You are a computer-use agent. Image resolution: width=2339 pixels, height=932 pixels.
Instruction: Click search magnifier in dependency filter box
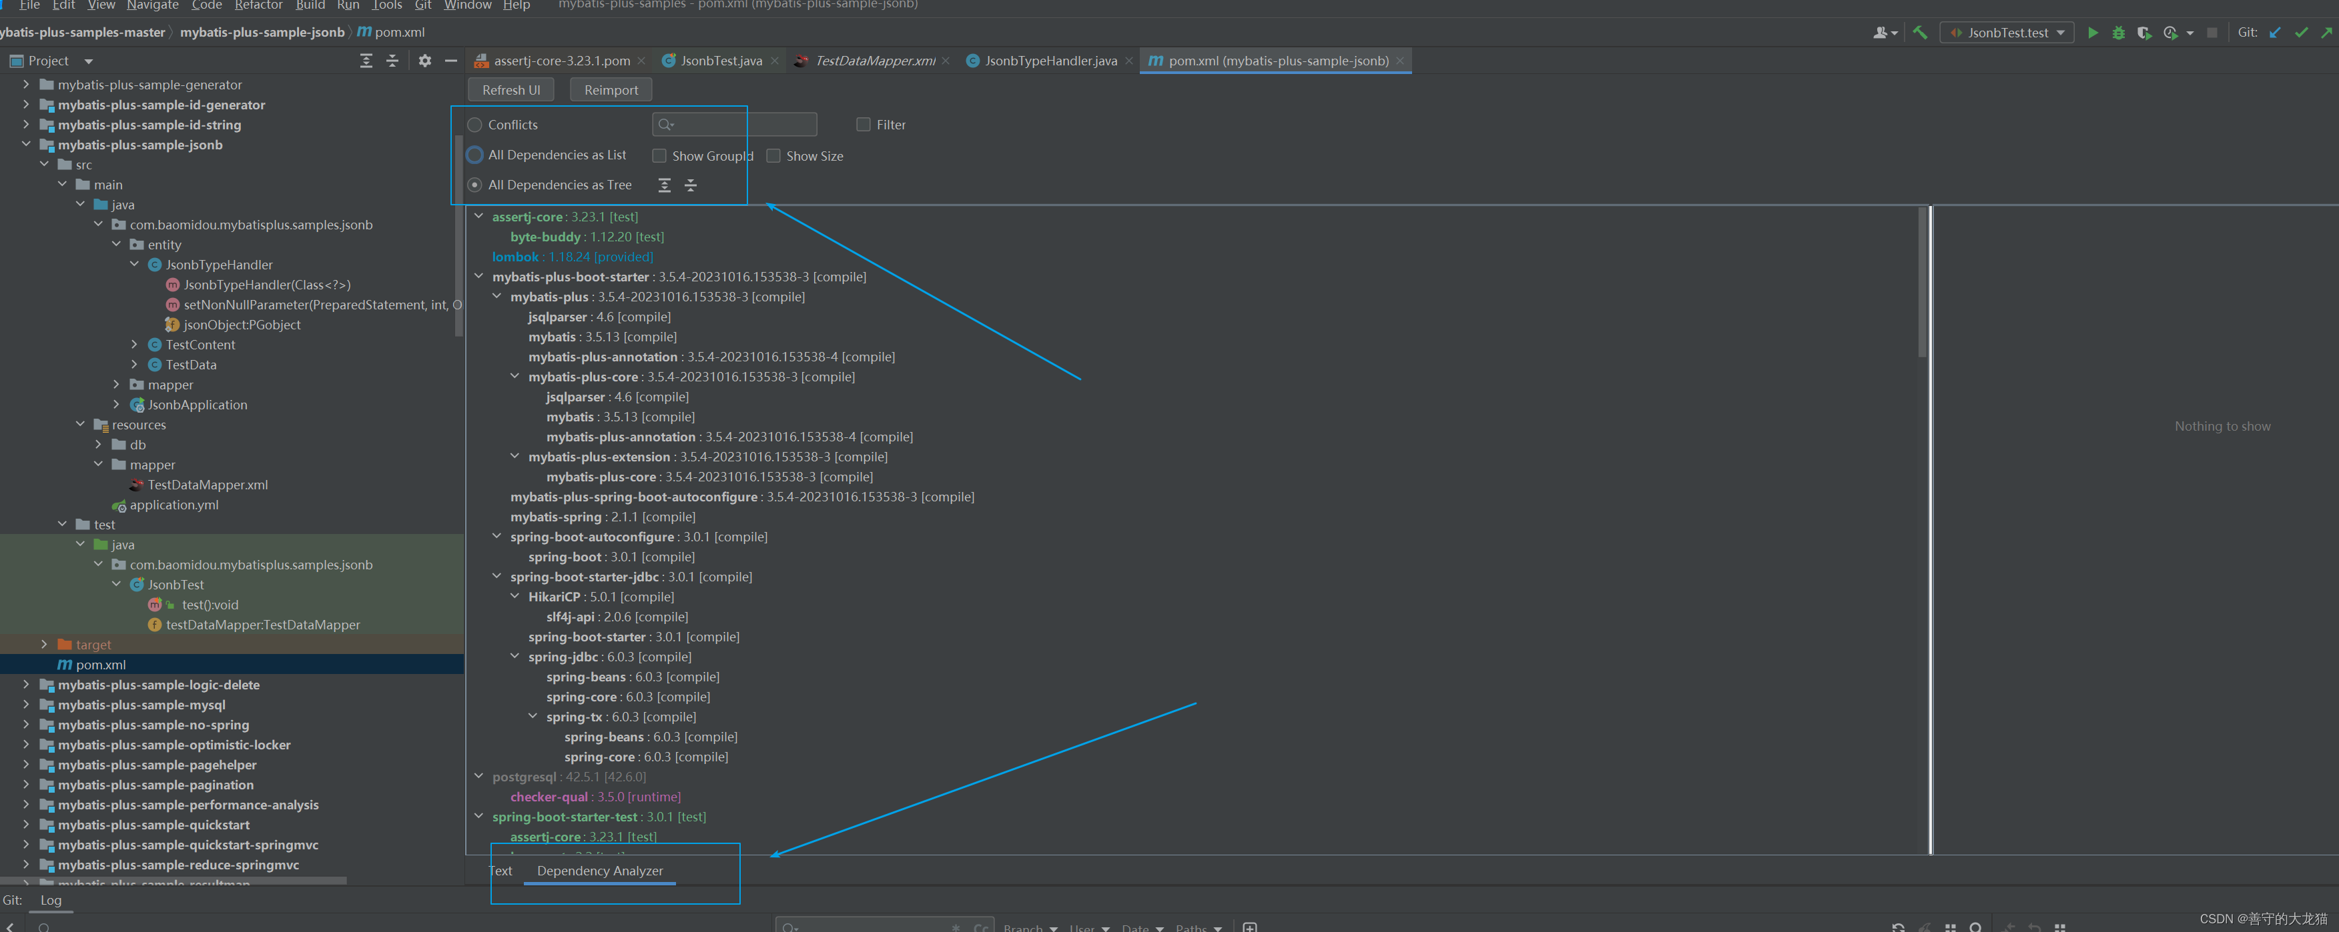(665, 124)
